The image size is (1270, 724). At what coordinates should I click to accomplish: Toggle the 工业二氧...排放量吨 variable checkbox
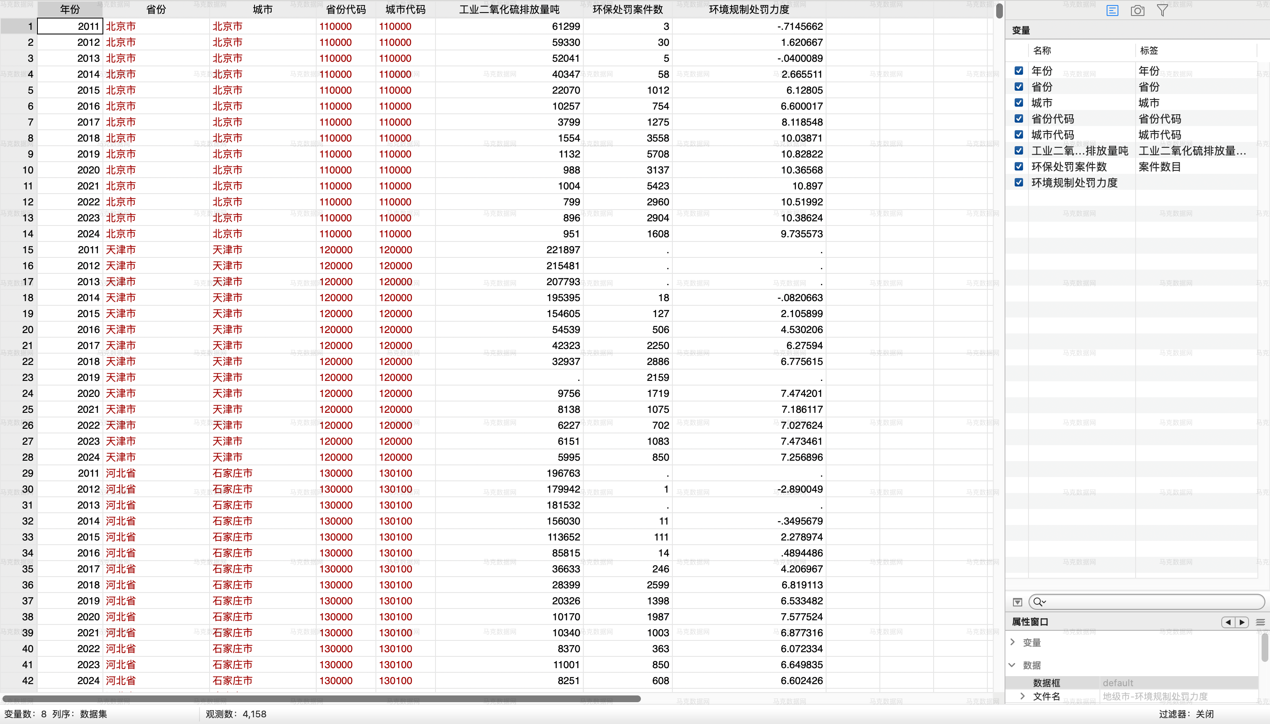click(1018, 150)
